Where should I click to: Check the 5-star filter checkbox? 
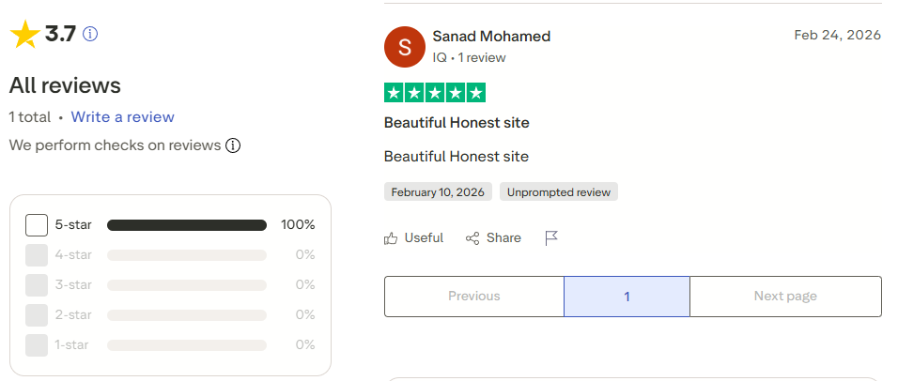pos(37,225)
